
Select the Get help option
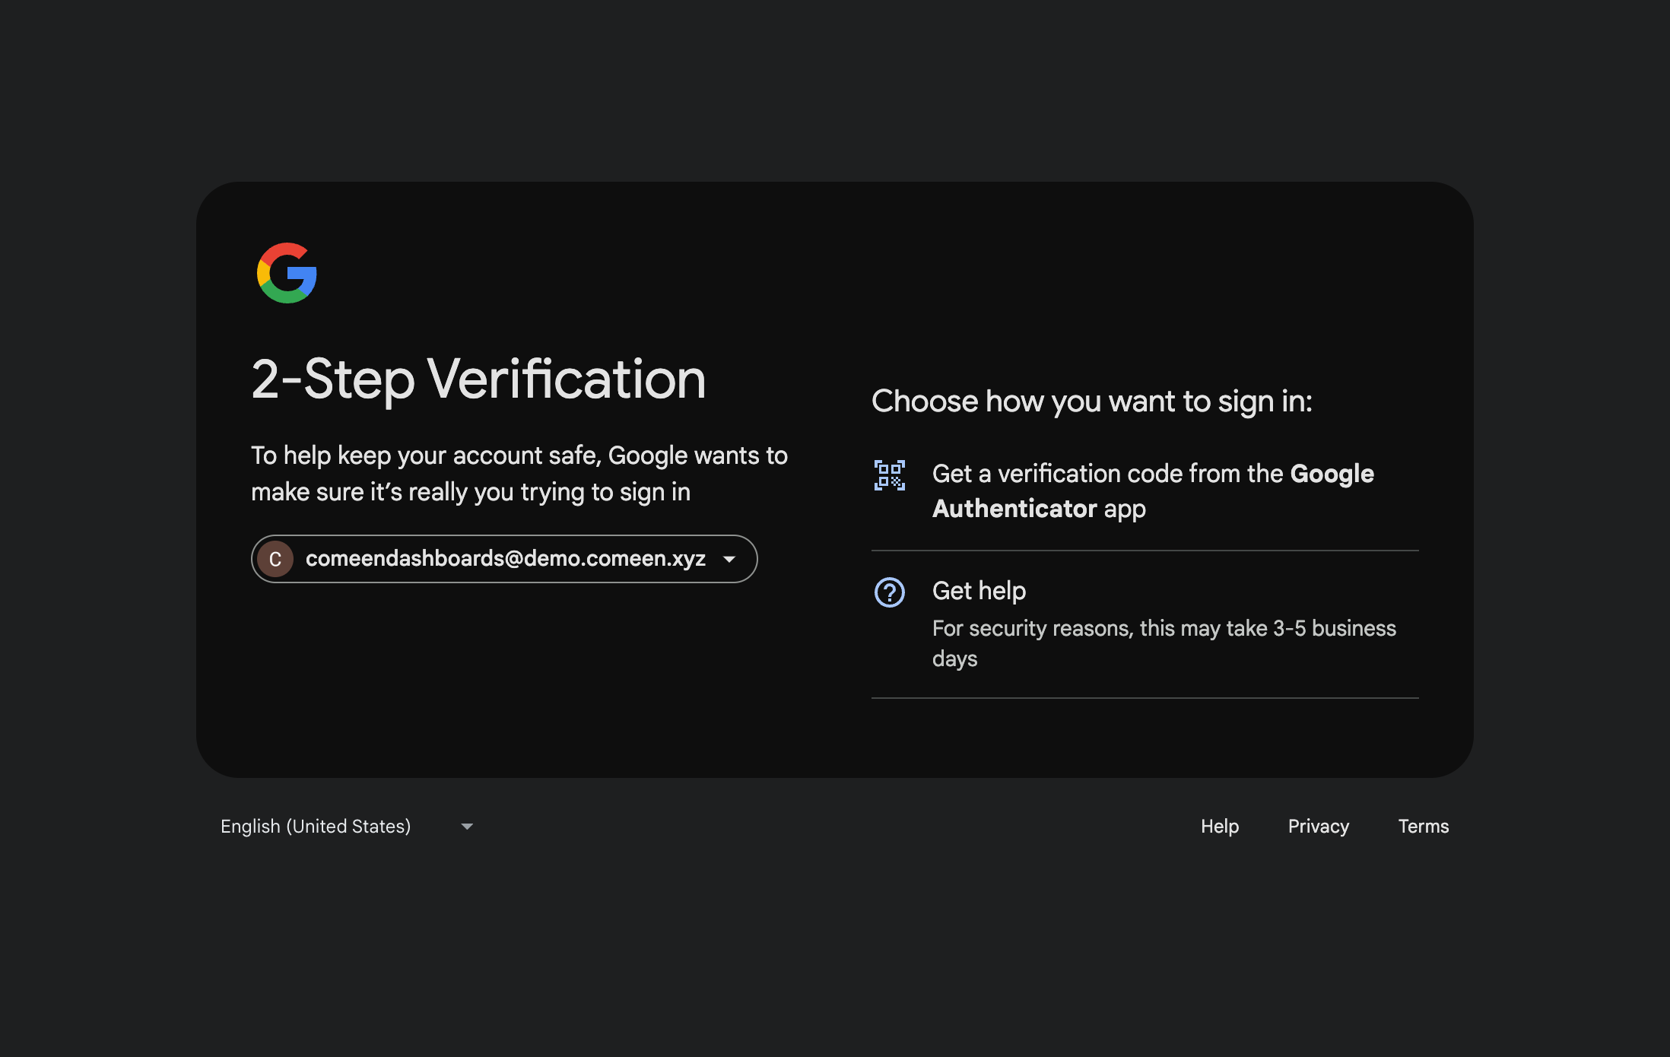1145,624
